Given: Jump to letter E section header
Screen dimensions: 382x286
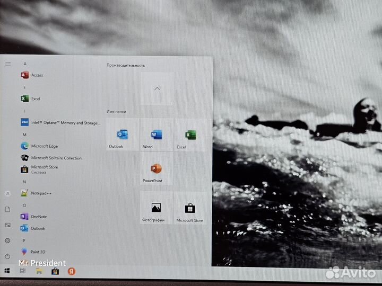Looking at the screenshot, I should click(x=24, y=87).
